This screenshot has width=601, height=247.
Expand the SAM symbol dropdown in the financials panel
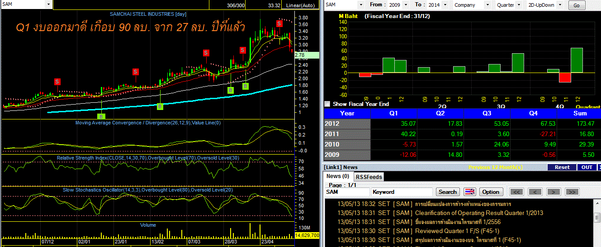(x=360, y=5)
